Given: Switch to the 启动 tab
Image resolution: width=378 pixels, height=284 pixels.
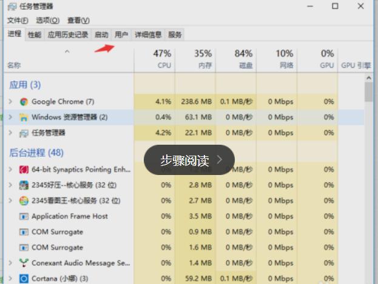Looking at the screenshot, I should pyautogui.click(x=101, y=35).
